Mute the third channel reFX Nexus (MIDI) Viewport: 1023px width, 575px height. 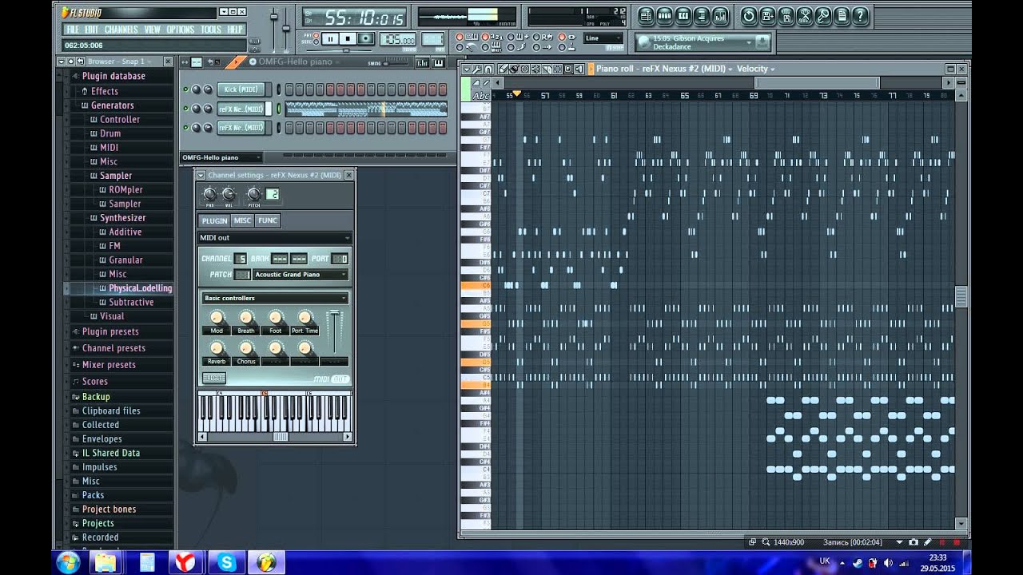click(185, 127)
